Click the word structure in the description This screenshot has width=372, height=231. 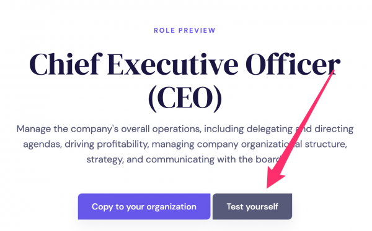325,145
